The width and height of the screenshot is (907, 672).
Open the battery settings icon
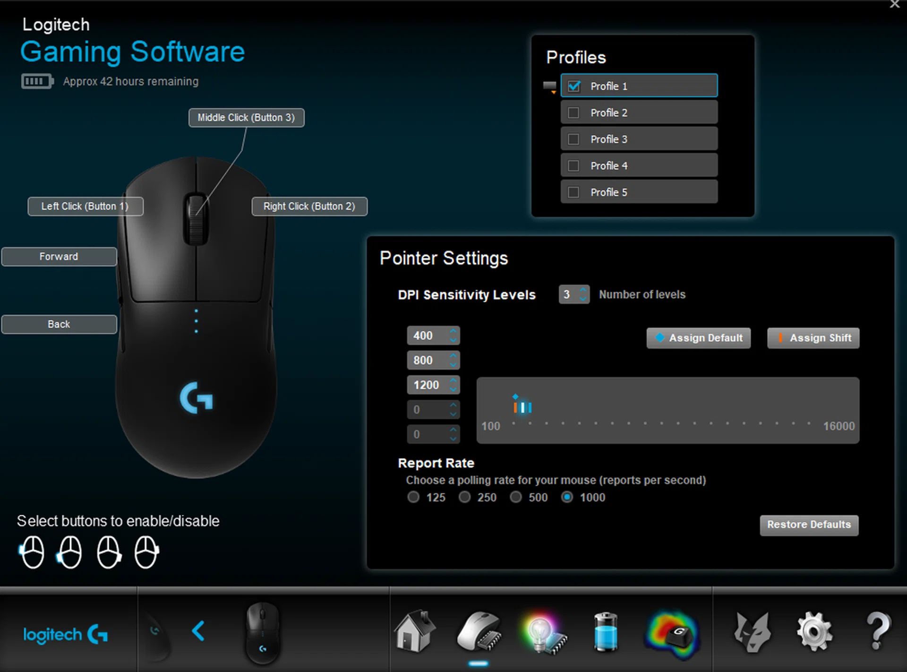pyautogui.click(x=606, y=632)
